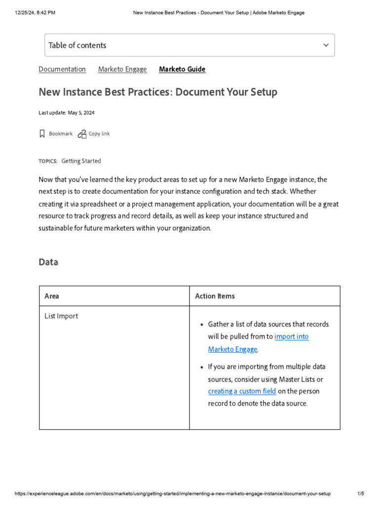379x506 pixels.
Task: Expand the Table of contents chevron
Action: tap(326, 45)
